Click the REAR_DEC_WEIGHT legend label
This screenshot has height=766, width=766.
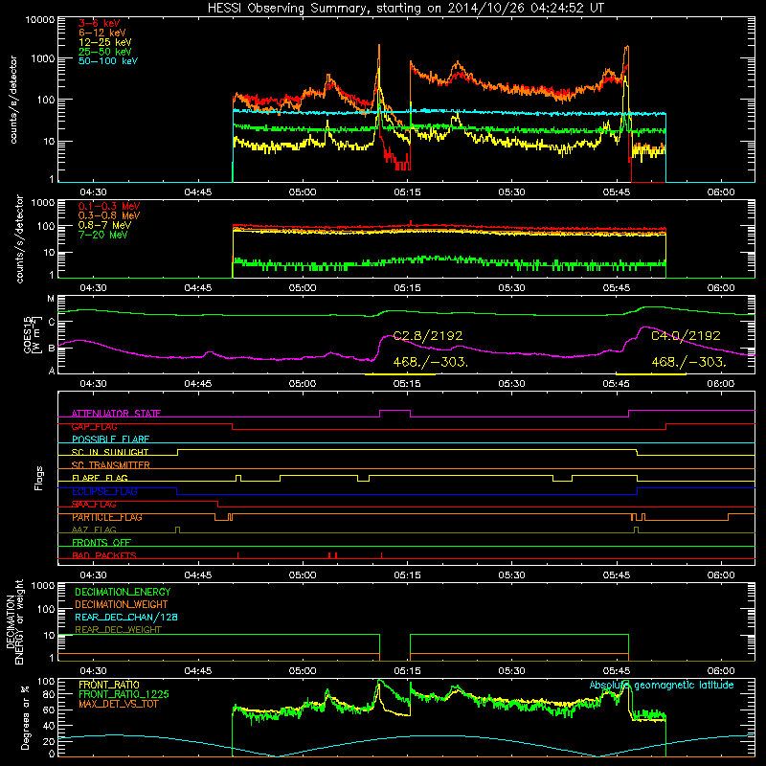[x=118, y=630]
